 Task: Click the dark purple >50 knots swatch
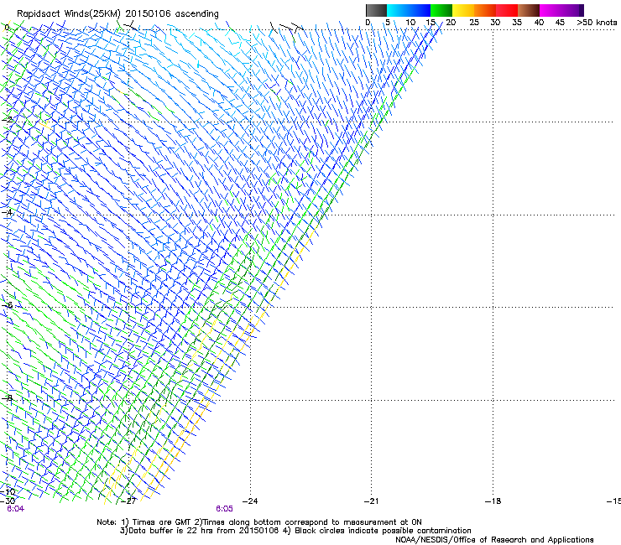click(x=582, y=10)
